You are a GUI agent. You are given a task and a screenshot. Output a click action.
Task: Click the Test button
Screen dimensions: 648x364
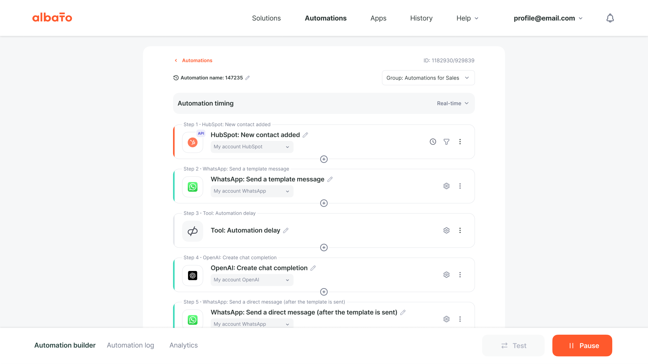tap(513, 345)
